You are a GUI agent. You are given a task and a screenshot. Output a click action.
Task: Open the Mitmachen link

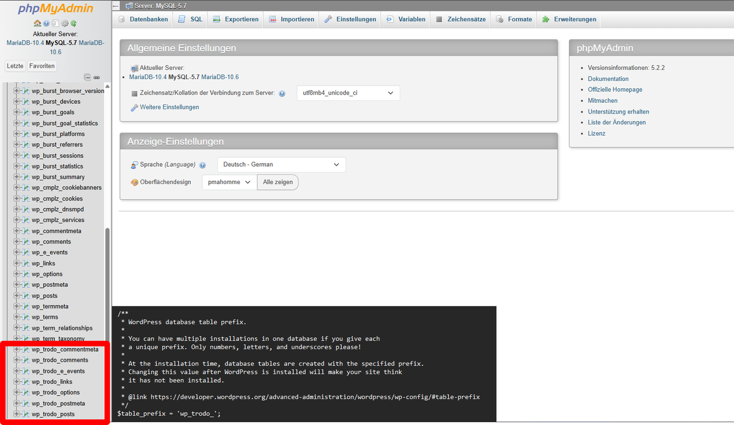point(603,100)
